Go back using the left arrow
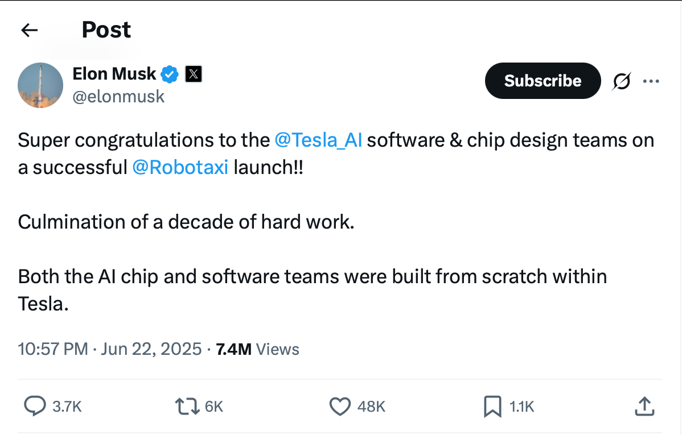Screen dimensions: 682x435 pos(30,30)
